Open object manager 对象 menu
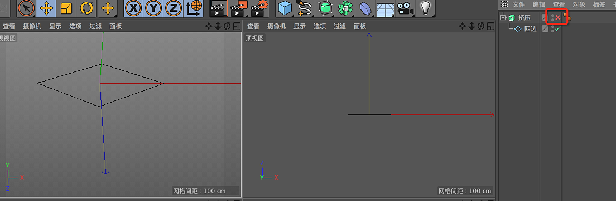Screen dimensions: 616x201 tap(579, 4)
